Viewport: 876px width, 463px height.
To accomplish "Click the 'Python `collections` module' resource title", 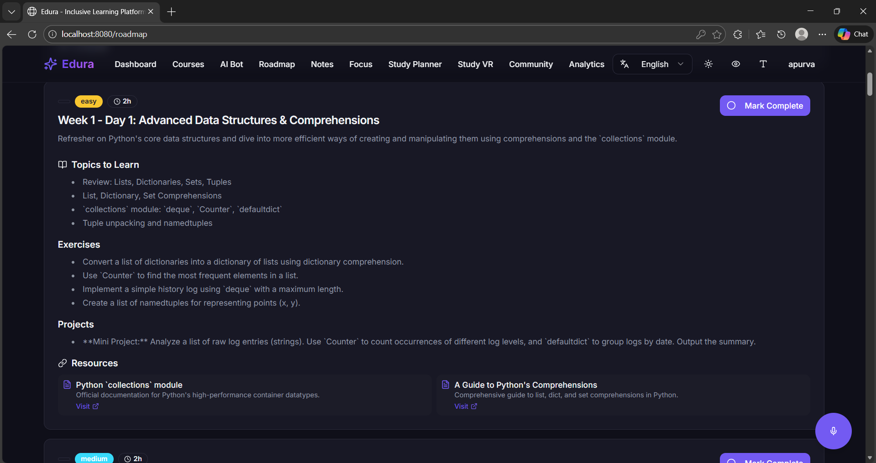I will click(x=129, y=385).
